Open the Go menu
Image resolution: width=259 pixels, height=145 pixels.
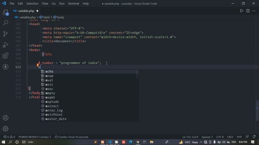54,4
